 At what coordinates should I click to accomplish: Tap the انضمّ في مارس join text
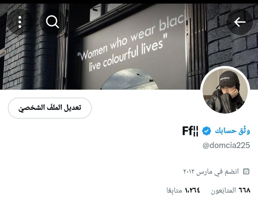218,172
